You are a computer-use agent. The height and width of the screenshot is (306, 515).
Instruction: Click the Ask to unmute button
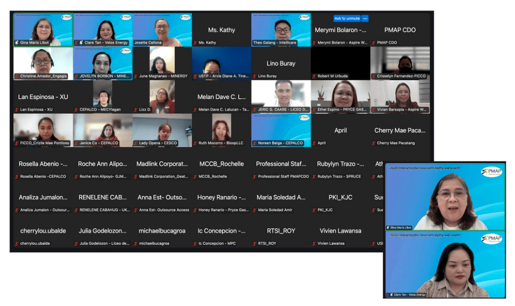pyautogui.click(x=347, y=18)
